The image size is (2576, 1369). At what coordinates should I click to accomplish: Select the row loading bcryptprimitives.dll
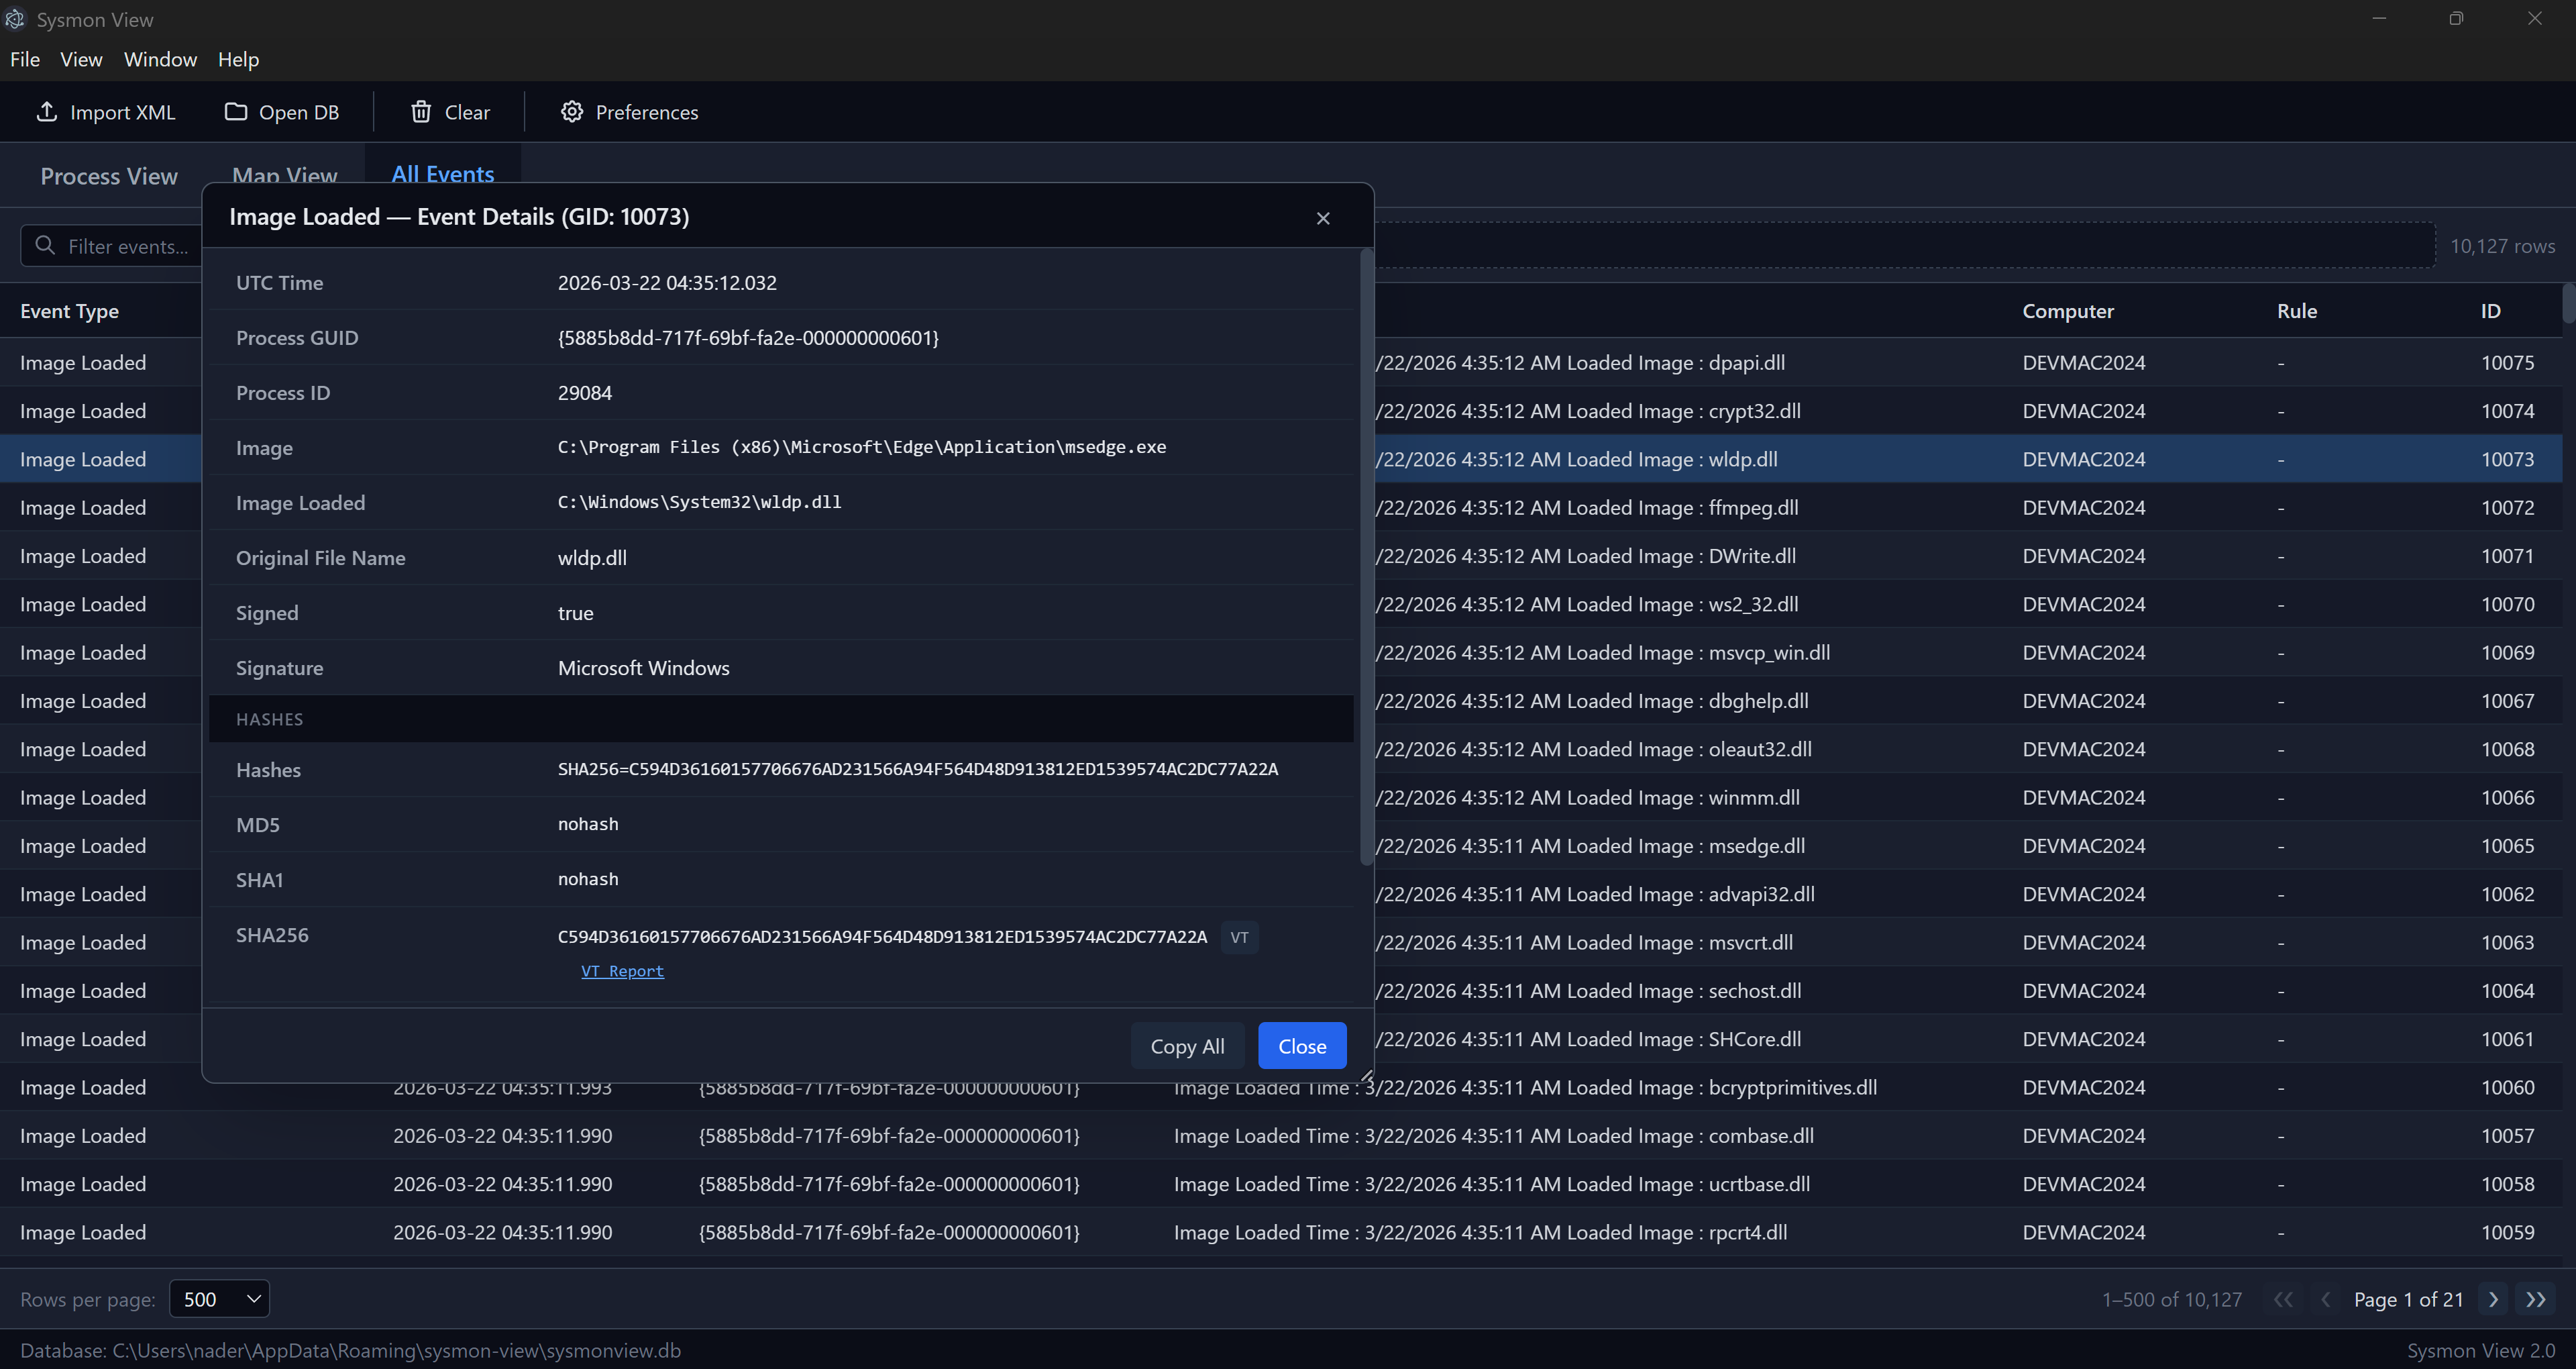click(1281, 1088)
